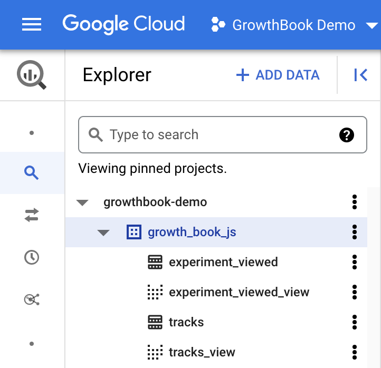Open Scheduled queries clock icon
Screen dimensions: 381x368
point(32,257)
